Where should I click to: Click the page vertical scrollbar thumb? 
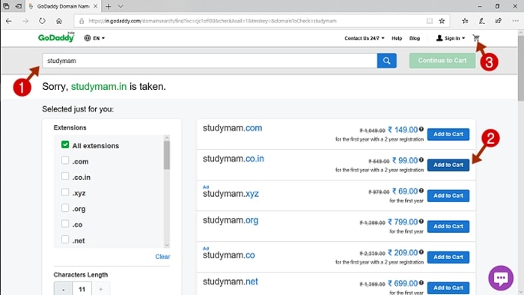[521, 68]
